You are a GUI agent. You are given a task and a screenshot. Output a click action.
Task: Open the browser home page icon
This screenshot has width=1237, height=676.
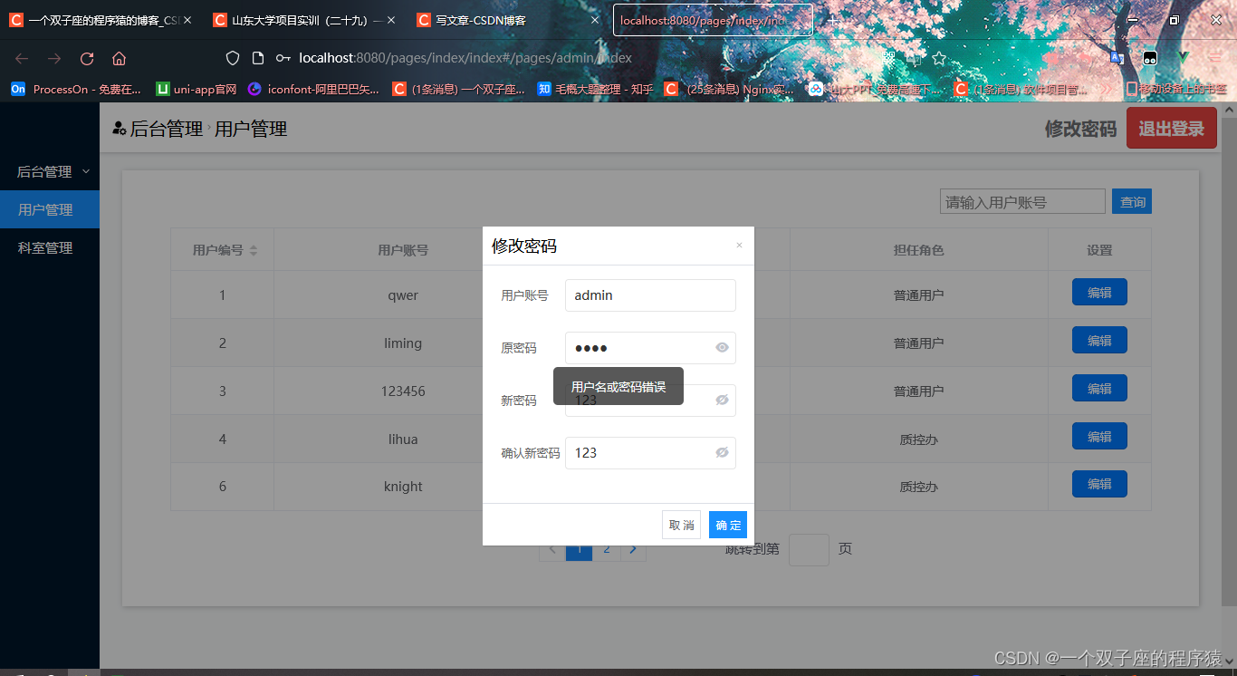click(119, 58)
